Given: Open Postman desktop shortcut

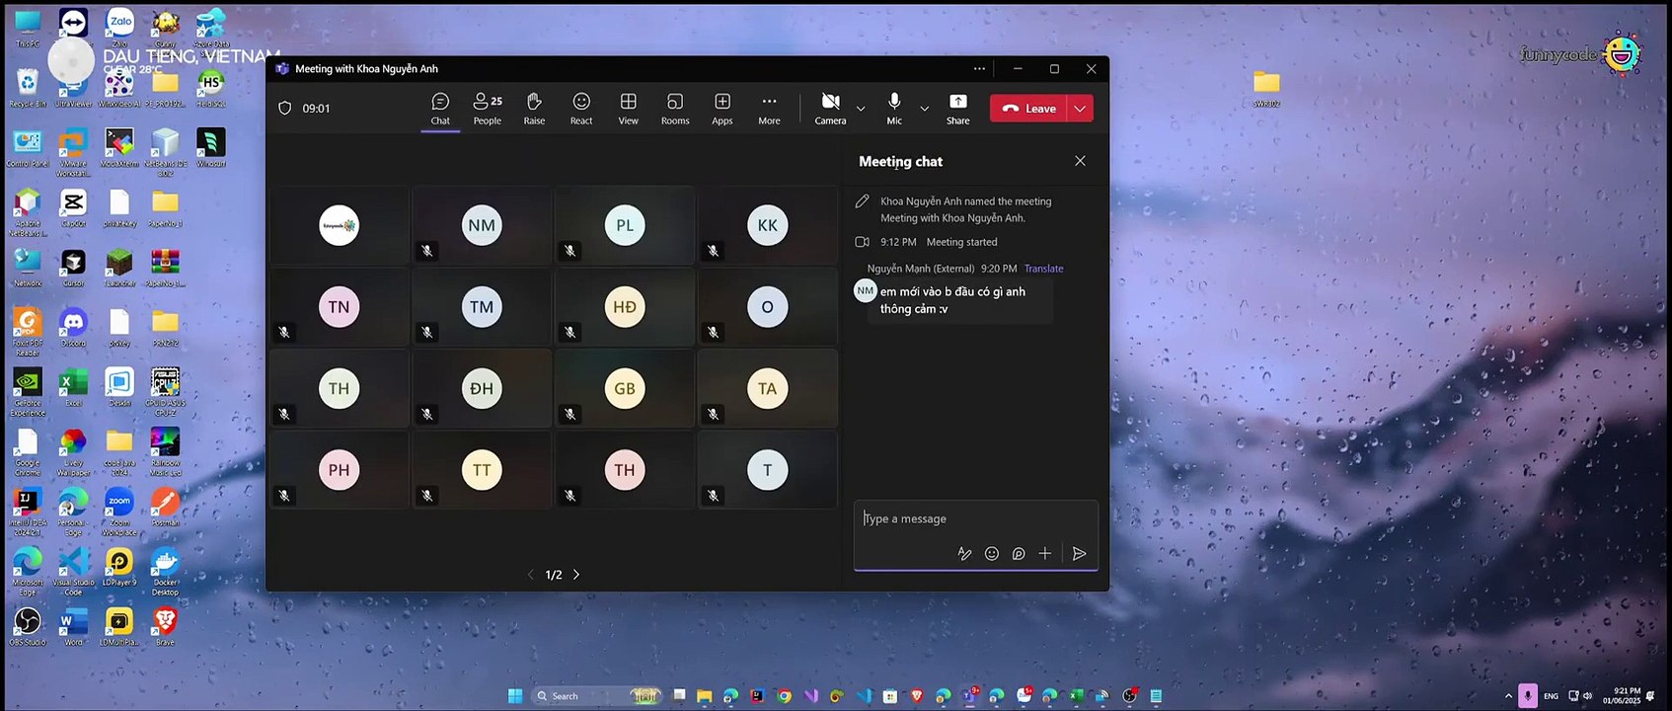Looking at the screenshot, I should click(165, 508).
